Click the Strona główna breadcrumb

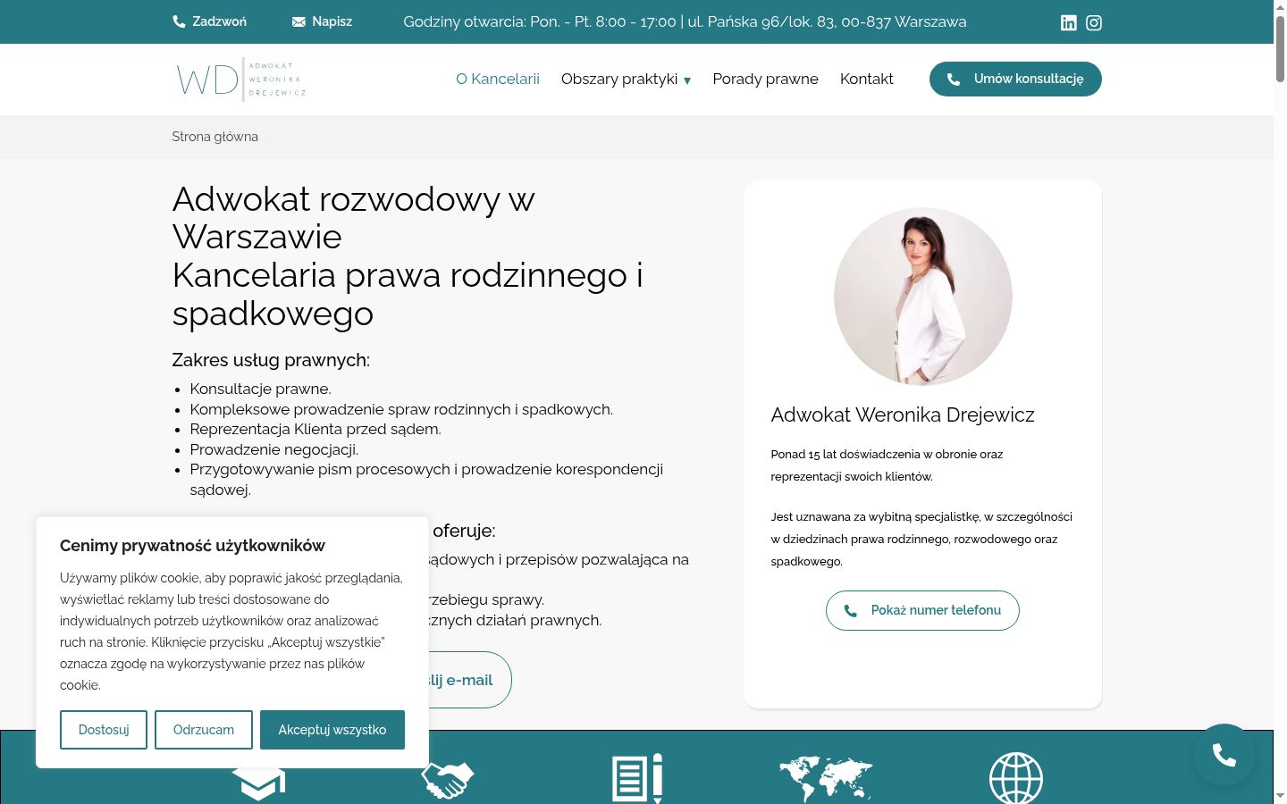coord(214,137)
